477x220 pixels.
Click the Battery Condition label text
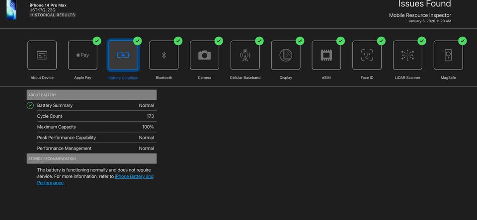[123, 78]
